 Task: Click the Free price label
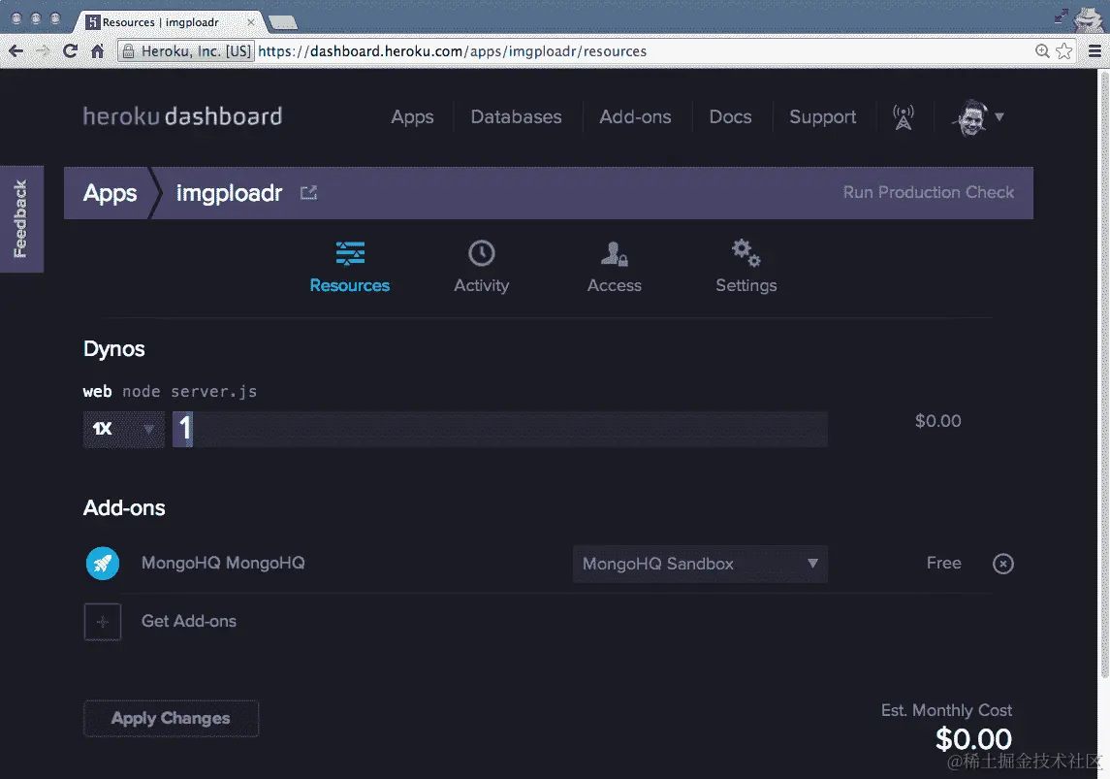(x=943, y=563)
